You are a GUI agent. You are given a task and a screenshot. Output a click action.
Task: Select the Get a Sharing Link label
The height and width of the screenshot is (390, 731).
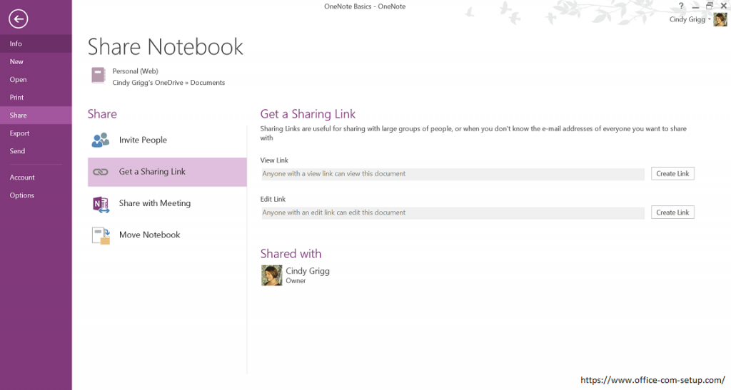(152, 172)
